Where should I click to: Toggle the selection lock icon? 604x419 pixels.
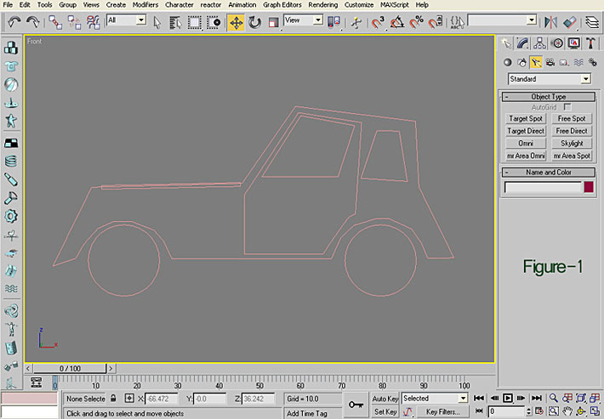point(115,398)
